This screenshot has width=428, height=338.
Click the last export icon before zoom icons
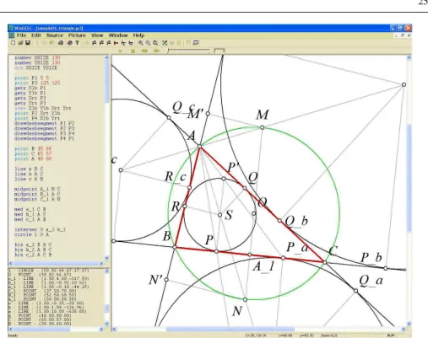click(x=131, y=43)
